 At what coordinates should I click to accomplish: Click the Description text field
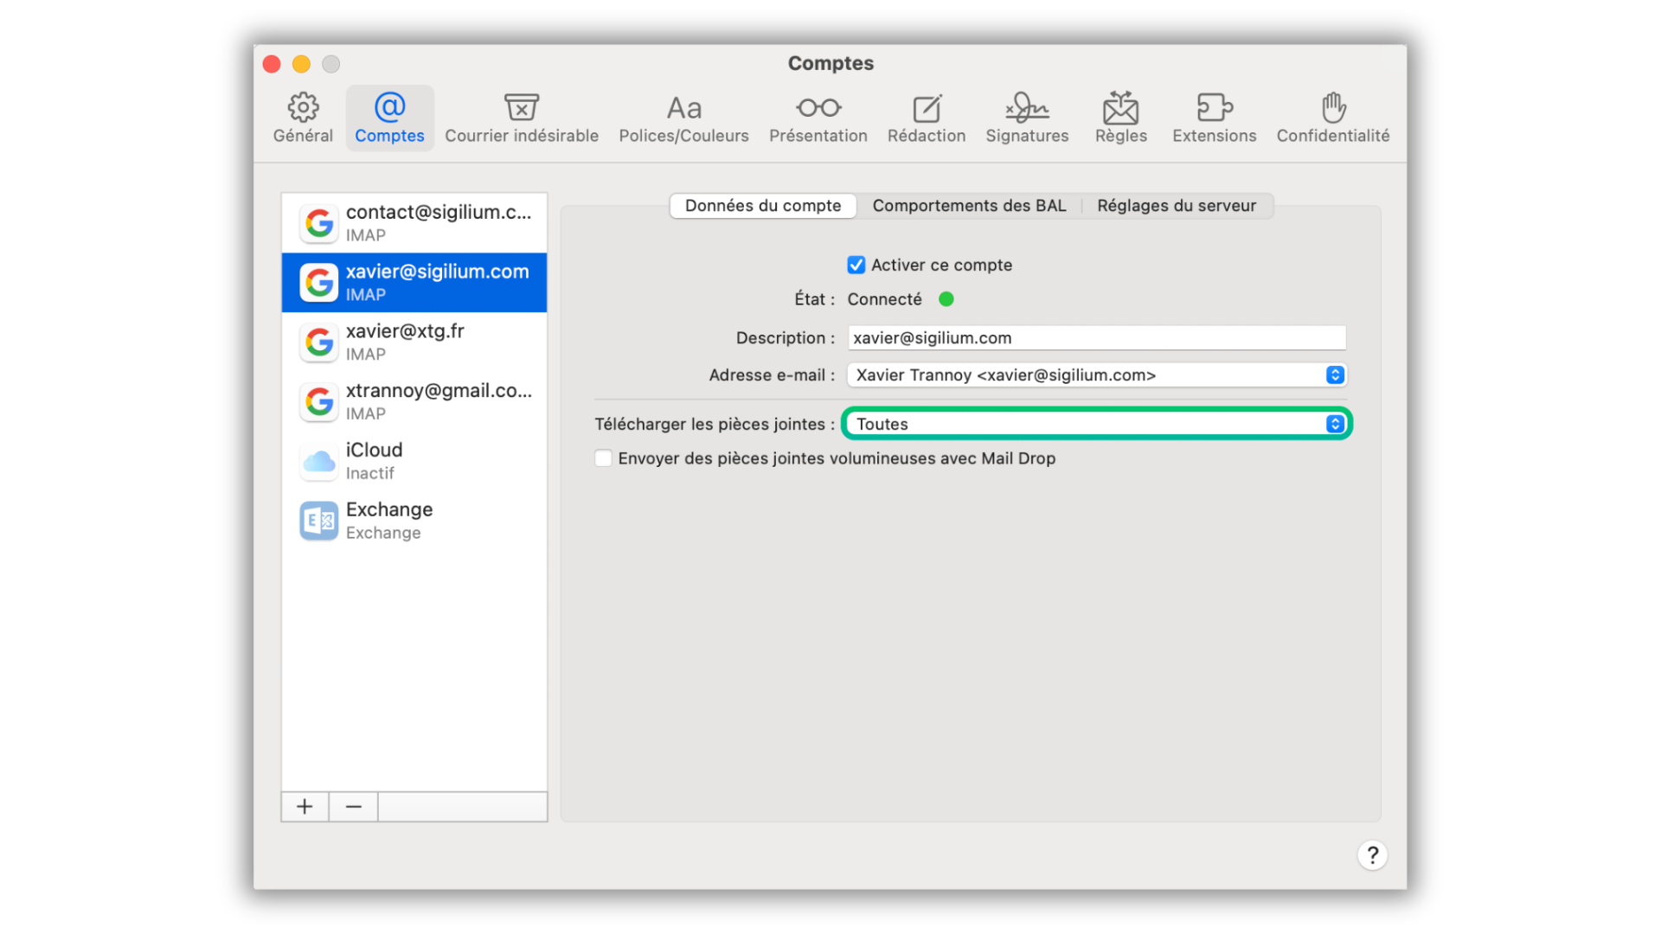click(1095, 338)
